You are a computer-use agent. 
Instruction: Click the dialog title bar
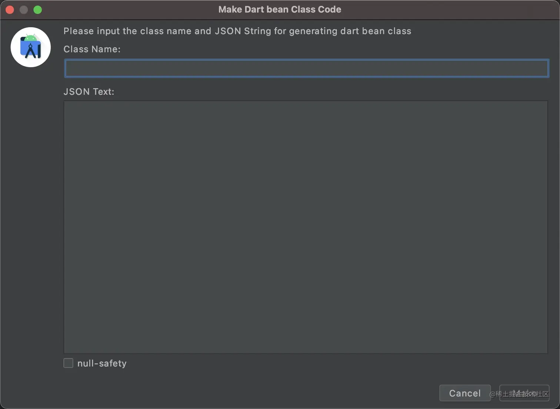coord(280,10)
